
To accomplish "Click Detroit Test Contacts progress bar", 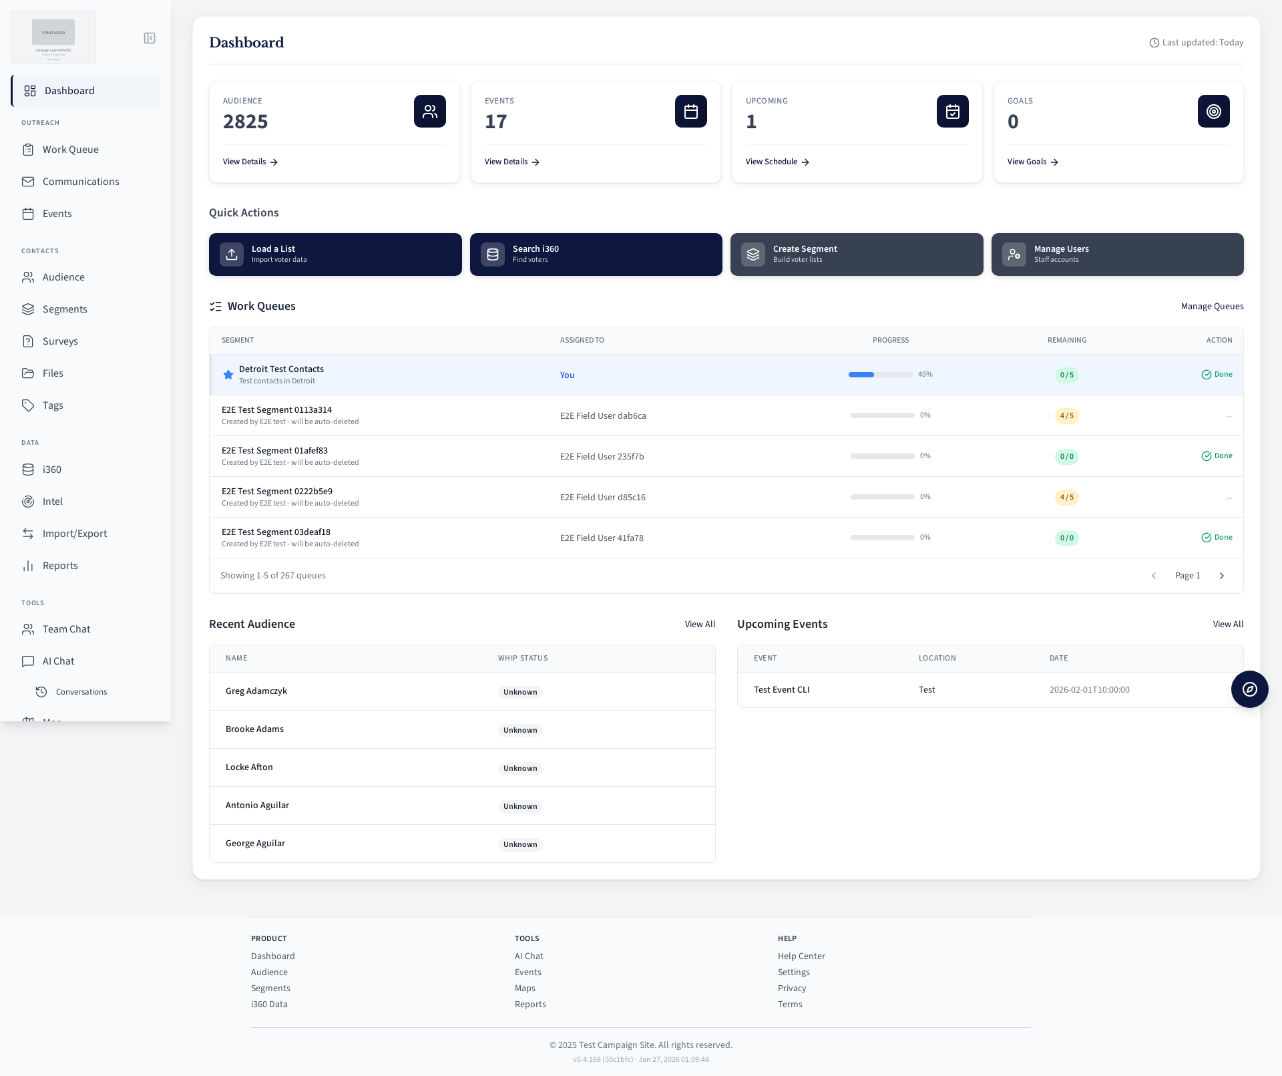I will click(880, 375).
